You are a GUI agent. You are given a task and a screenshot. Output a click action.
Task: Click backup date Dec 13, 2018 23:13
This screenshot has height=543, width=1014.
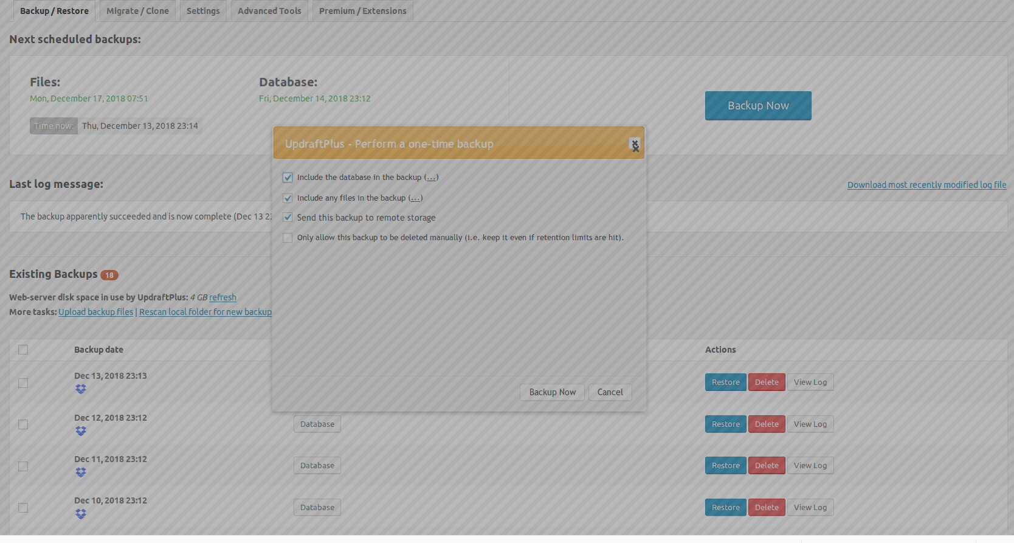click(x=111, y=376)
